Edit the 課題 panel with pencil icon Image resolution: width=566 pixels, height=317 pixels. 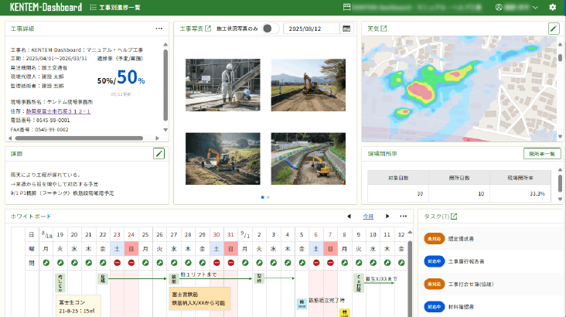tap(159, 153)
